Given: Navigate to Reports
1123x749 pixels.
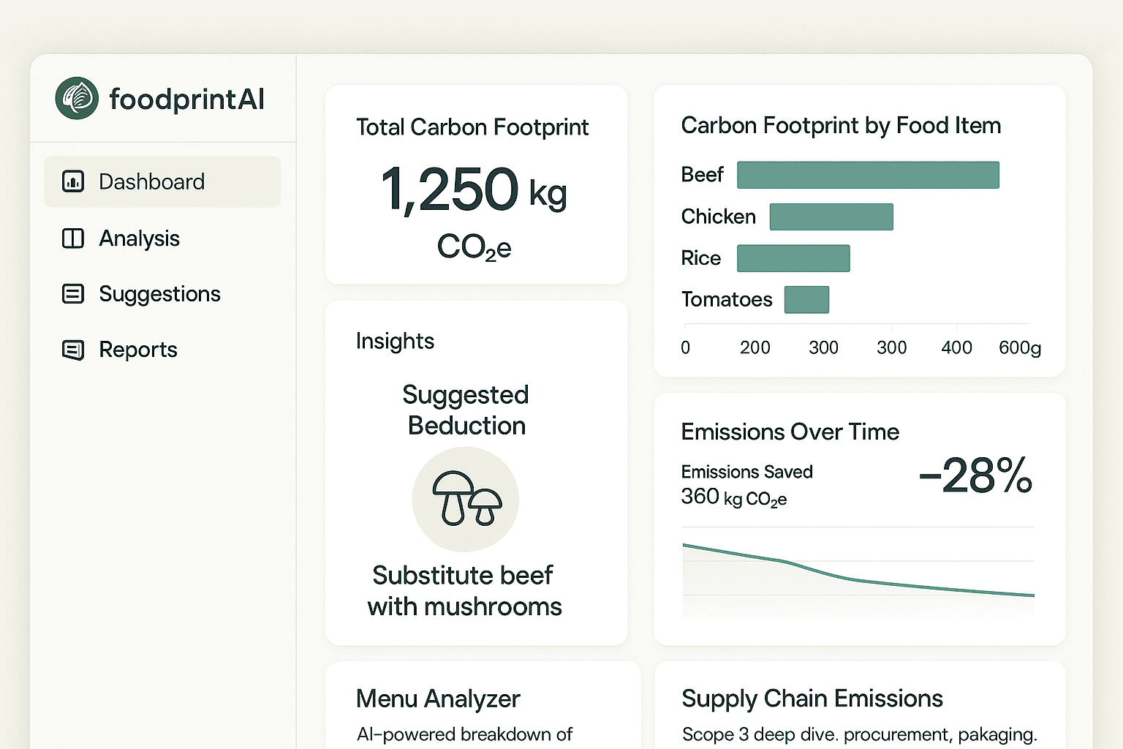Looking at the screenshot, I should (138, 350).
